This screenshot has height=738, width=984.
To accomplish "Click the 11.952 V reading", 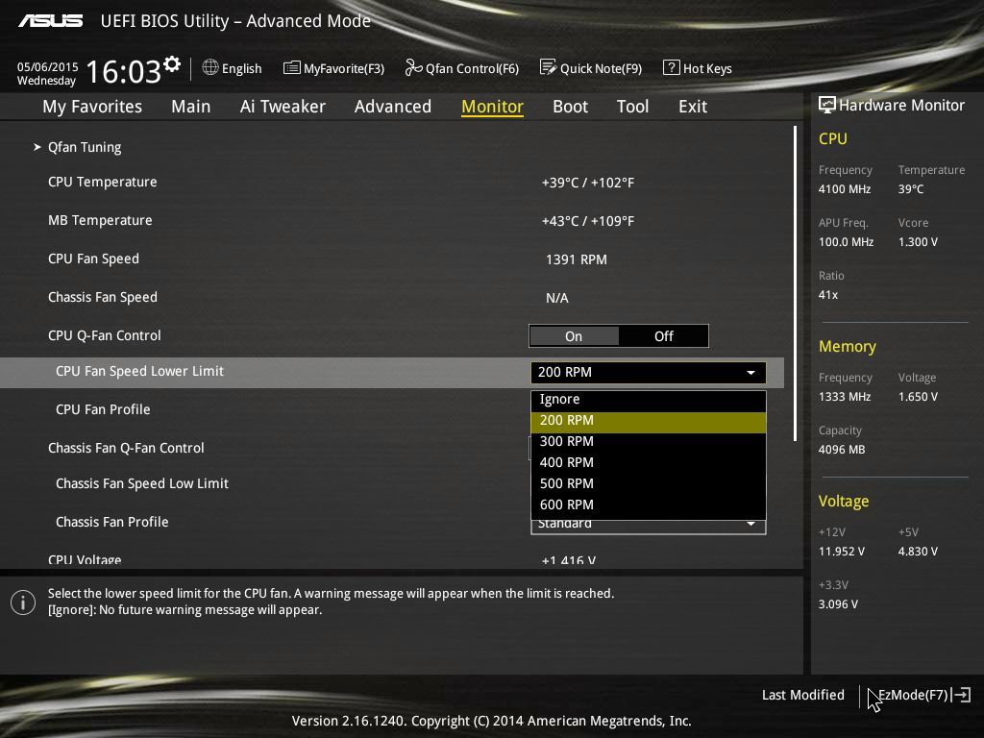I will pyautogui.click(x=842, y=551).
